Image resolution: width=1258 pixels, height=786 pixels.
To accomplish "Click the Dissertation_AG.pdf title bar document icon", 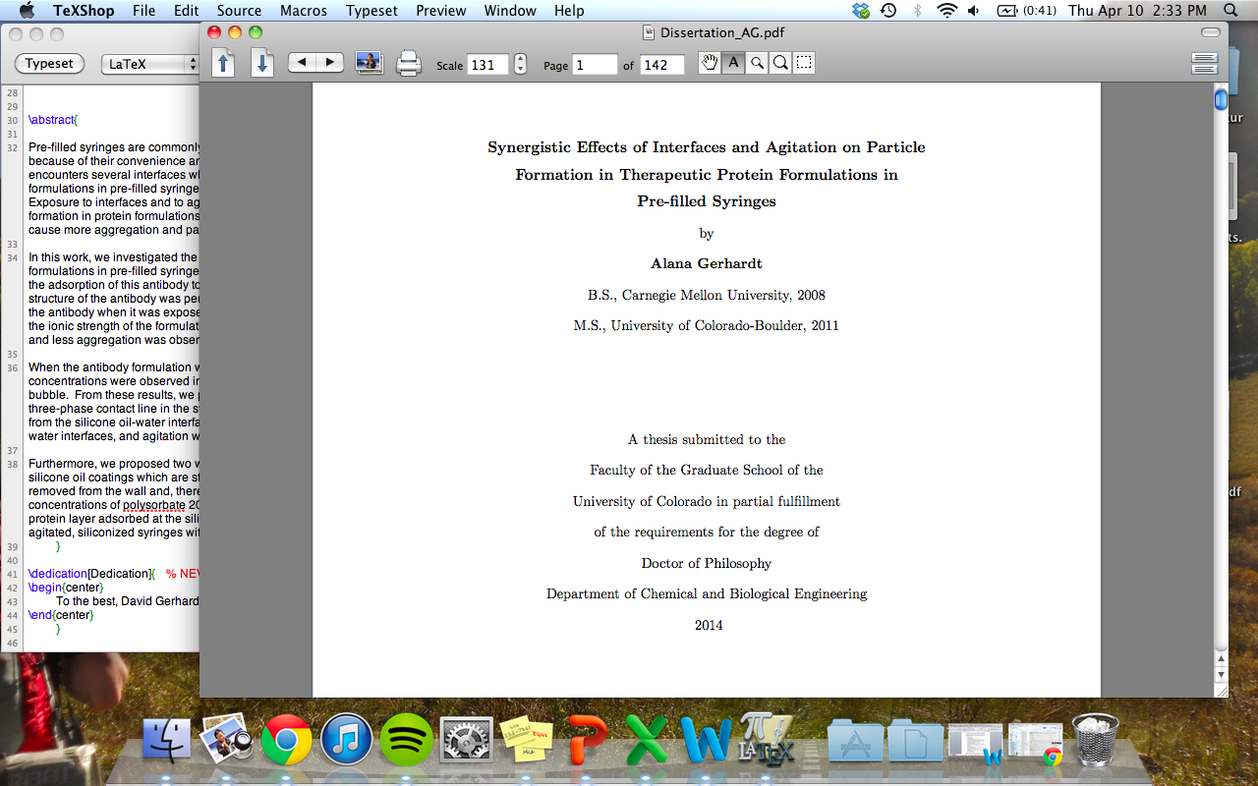I will pyautogui.click(x=649, y=32).
